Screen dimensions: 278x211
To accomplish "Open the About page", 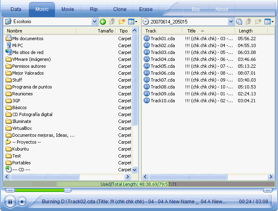I will click(221, 9).
